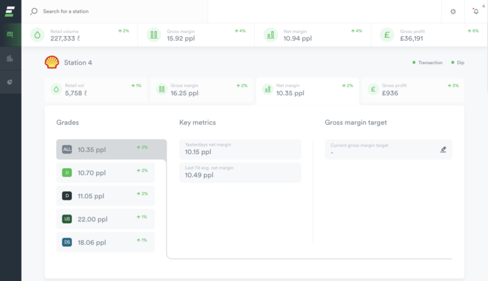Click the app logo in the sidebar
The image size is (488, 281).
tap(10, 11)
